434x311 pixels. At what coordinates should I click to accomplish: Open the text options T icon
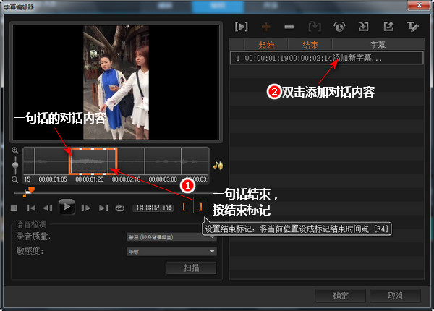point(412,27)
